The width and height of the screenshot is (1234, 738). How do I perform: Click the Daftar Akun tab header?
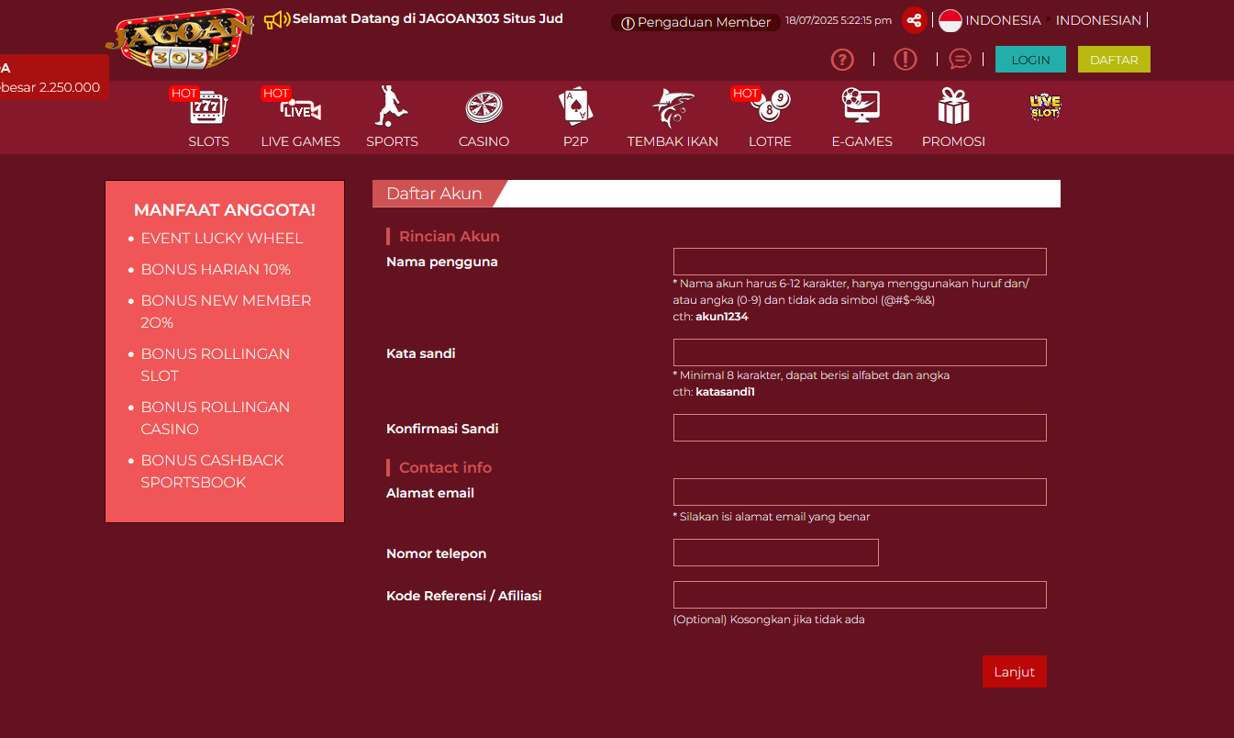434,194
